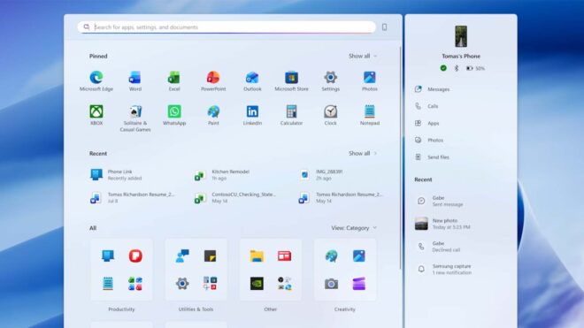Open Outlook pinned app

point(252,80)
